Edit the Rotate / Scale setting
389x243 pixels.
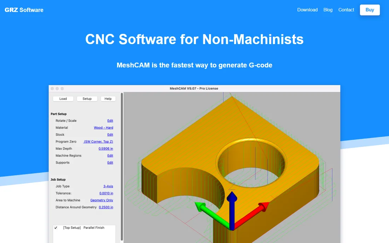click(110, 121)
